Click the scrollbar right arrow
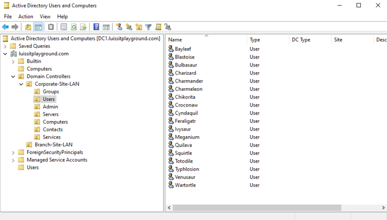This screenshot has height=220, width=387. (383, 208)
